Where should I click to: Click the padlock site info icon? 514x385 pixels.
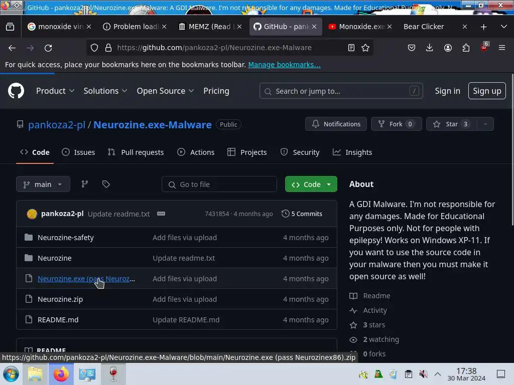108,48
